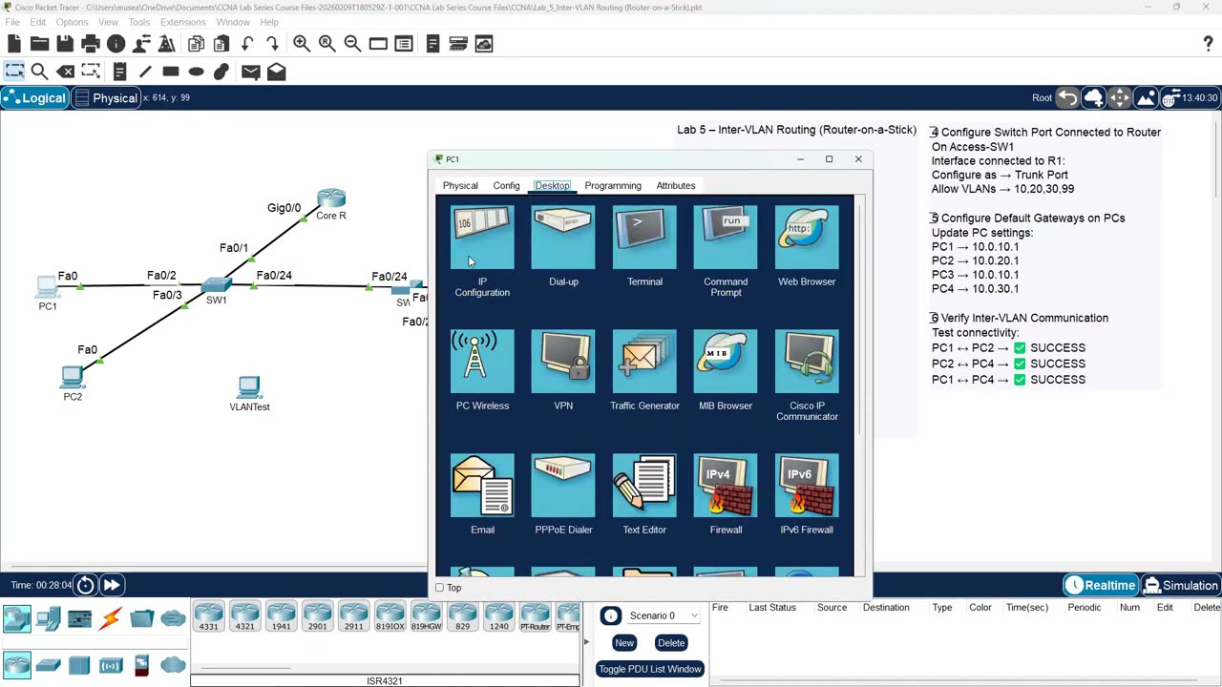Launch PPPoE Dialer
This screenshot has width=1222, height=687.
coord(563,494)
